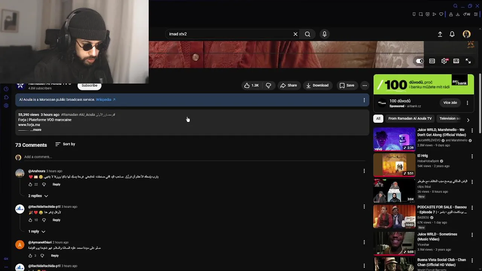The image size is (482, 271).
Task: Open PODCASTE FOR SALE Bassou thumbnail
Action: 394,216
